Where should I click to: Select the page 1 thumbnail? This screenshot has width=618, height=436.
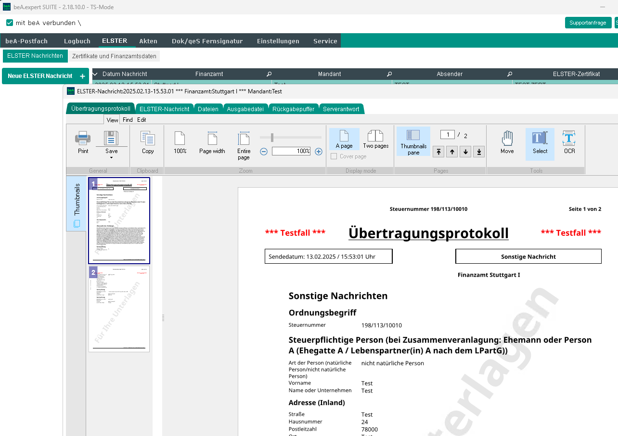pos(119,220)
